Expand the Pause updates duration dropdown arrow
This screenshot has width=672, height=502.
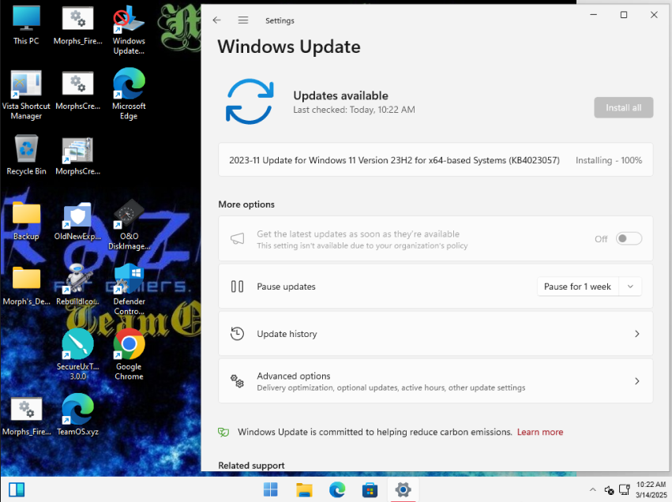pos(630,287)
